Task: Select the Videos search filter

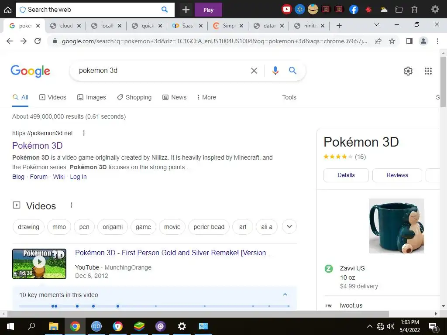Action: [53, 97]
